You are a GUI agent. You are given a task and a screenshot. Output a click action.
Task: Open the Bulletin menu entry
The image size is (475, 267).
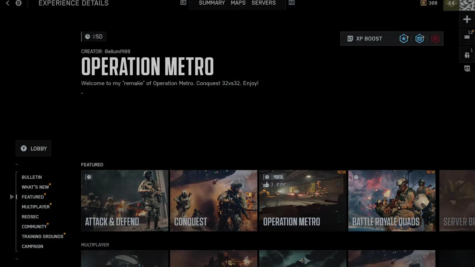point(32,177)
